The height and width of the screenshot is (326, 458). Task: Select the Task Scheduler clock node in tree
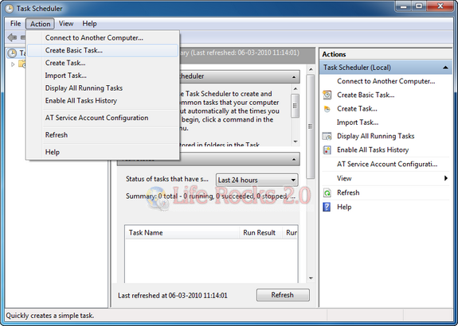click(x=12, y=52)
